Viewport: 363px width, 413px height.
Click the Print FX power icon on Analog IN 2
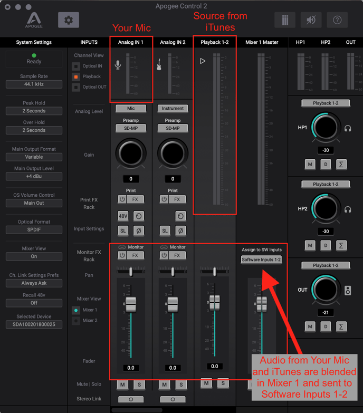(164, 199)
